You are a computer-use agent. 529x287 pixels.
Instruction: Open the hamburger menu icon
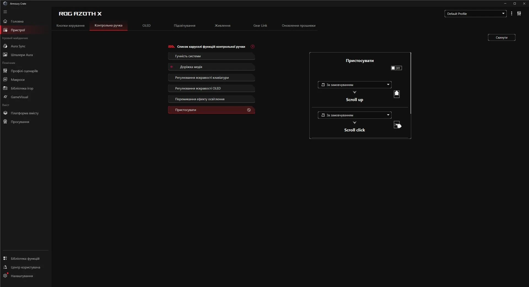pyautogui.click(x=5, y=12)
